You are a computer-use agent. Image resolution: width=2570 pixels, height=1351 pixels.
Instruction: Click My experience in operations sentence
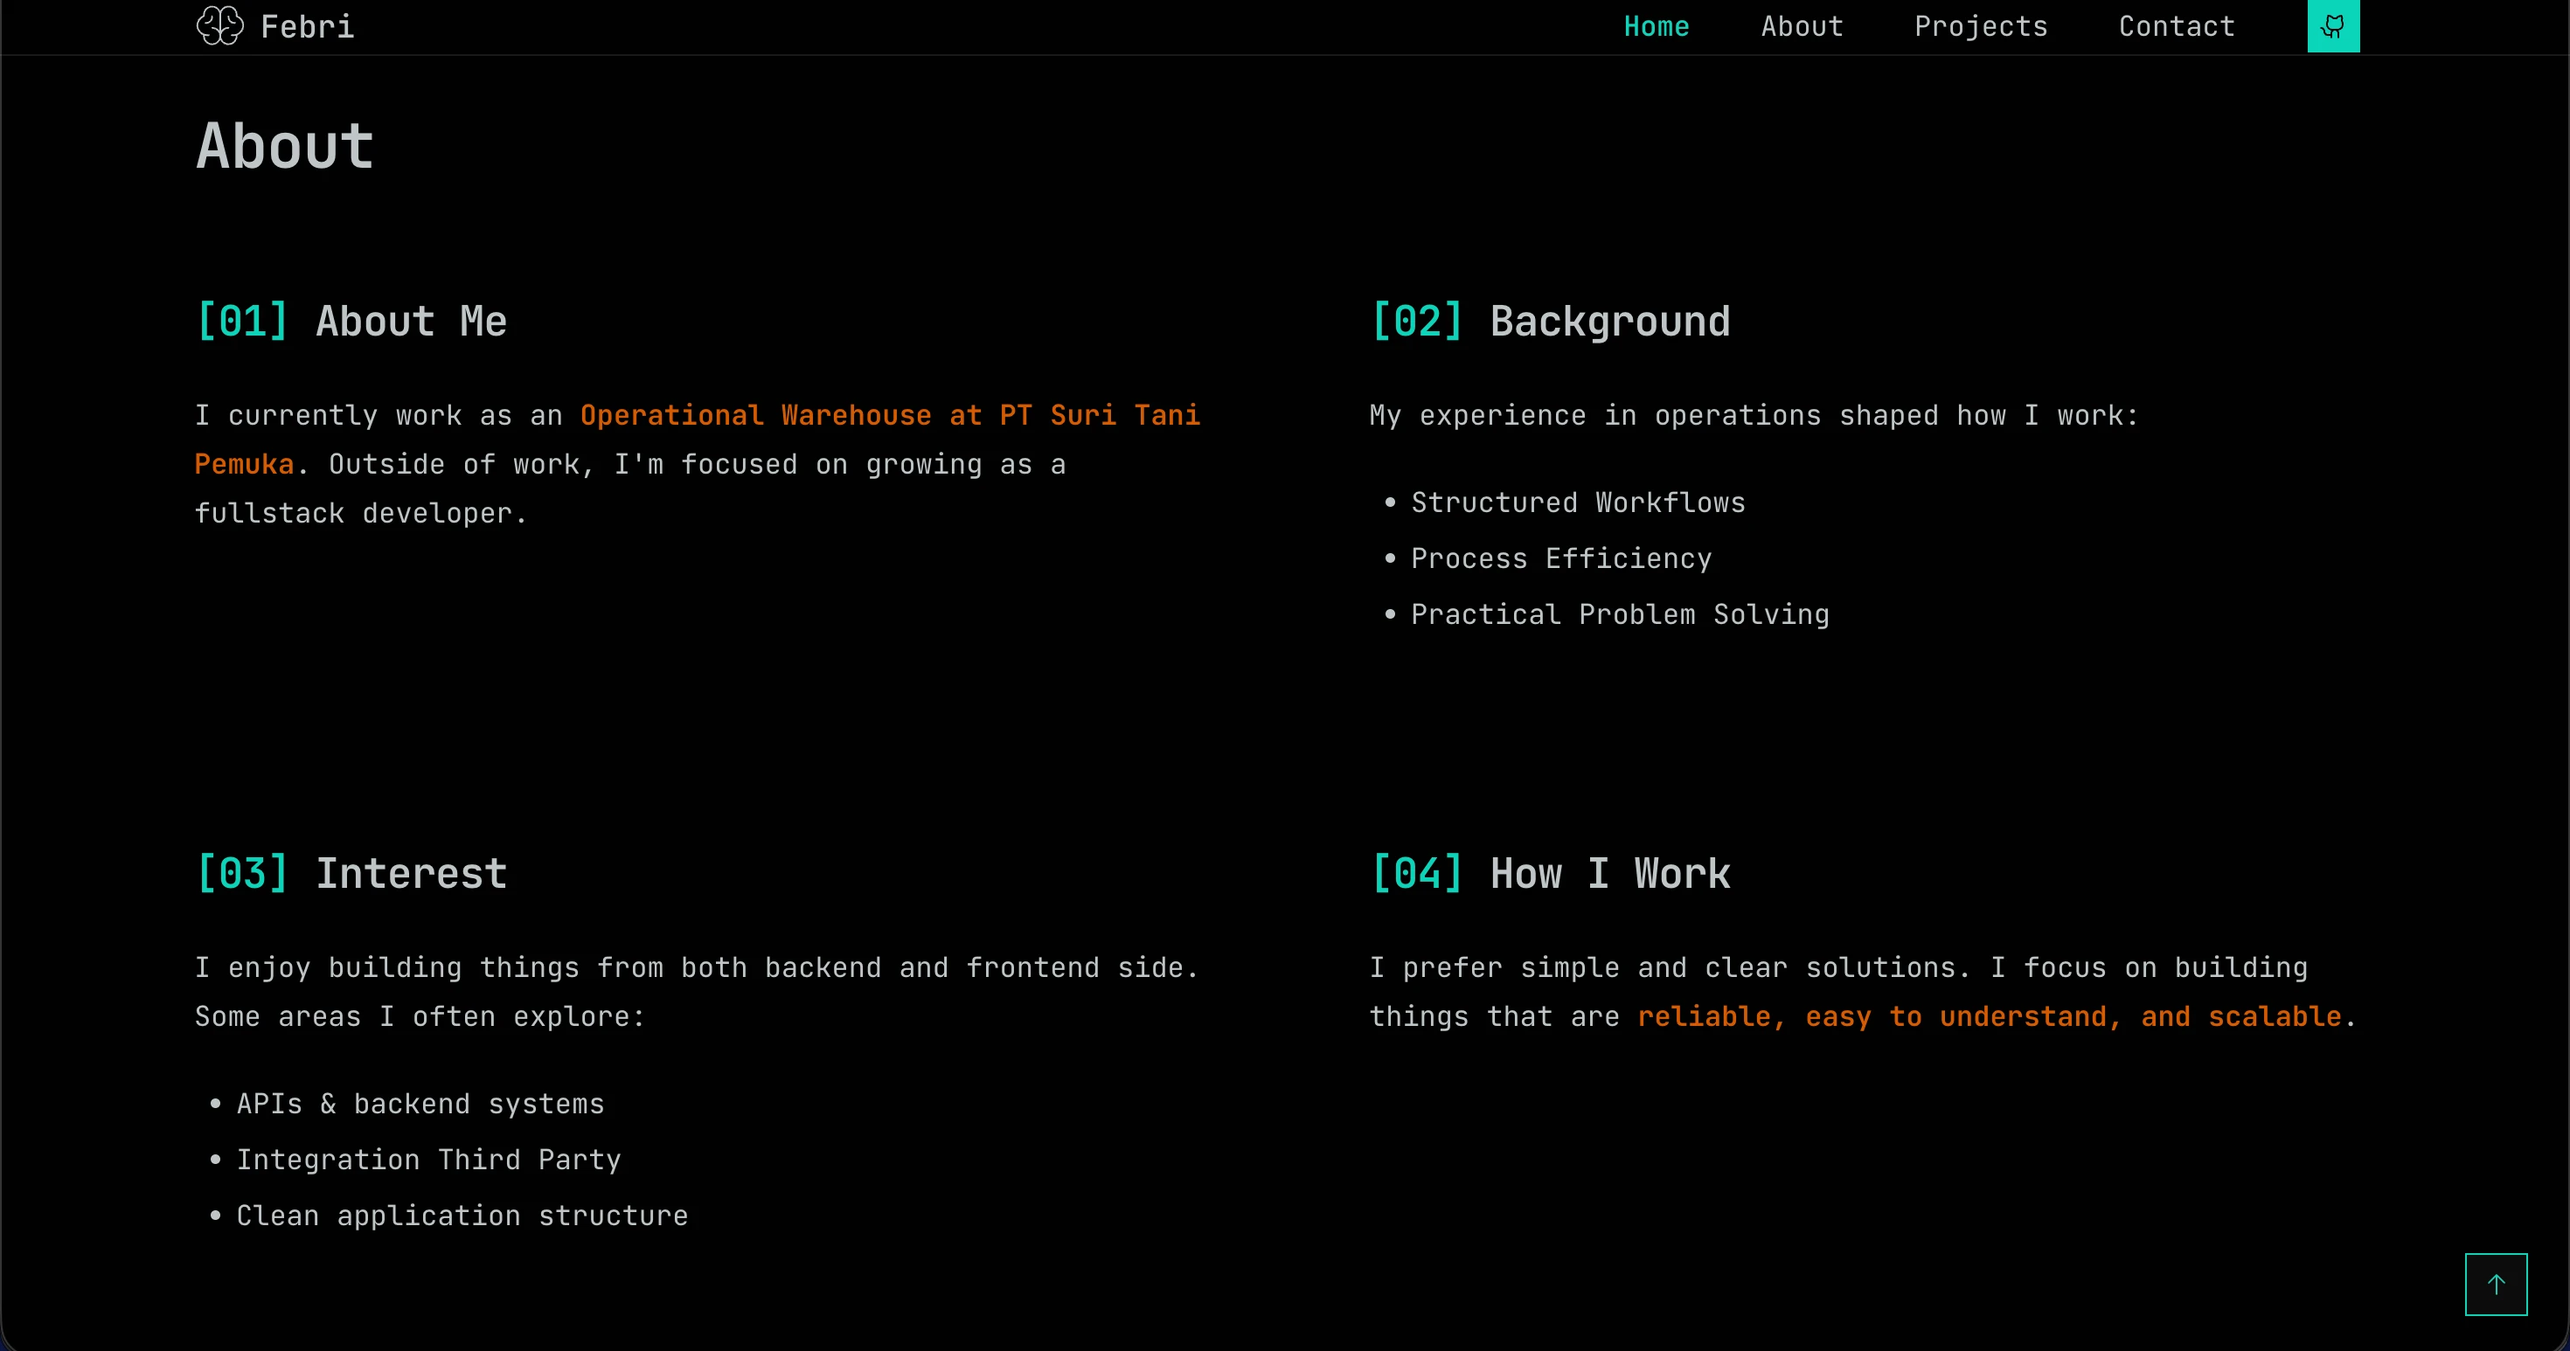(x=1754, y=416)
